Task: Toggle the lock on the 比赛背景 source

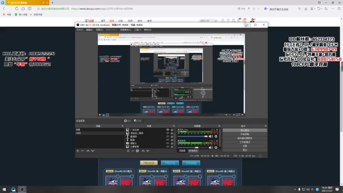Action: point(172,147)
